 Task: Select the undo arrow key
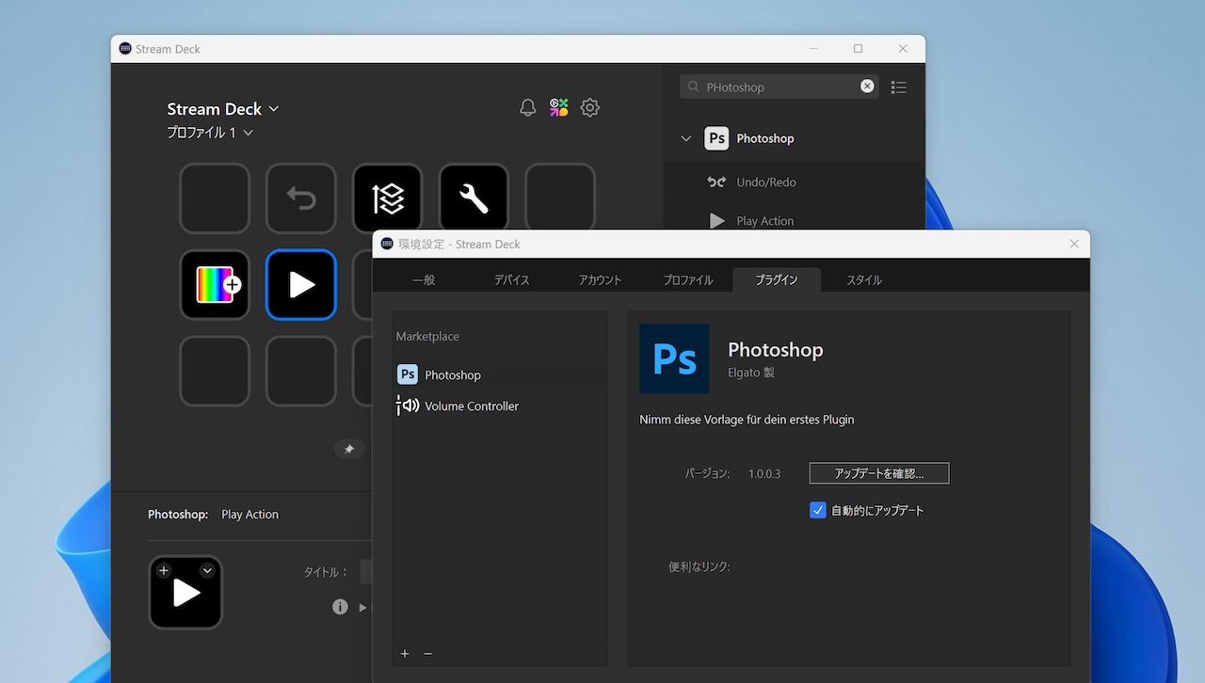[x=301, y=199]
